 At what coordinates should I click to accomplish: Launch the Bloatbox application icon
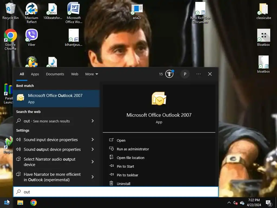click(263, 37)
